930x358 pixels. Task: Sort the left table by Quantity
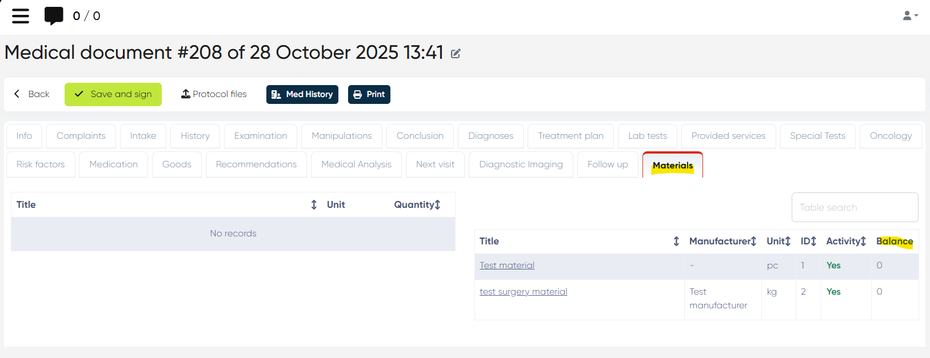click(x=437, y=205)
